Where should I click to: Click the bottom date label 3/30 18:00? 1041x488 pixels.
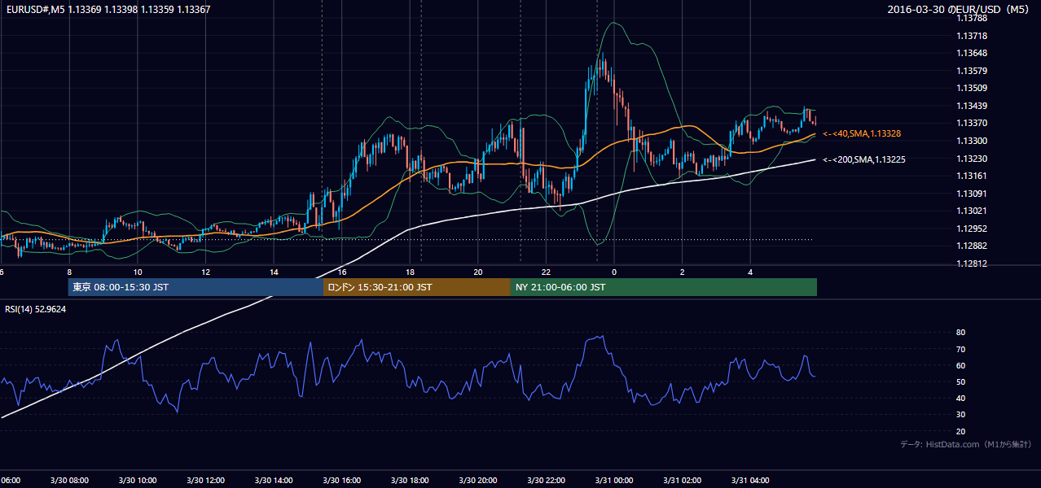point(410,481)
